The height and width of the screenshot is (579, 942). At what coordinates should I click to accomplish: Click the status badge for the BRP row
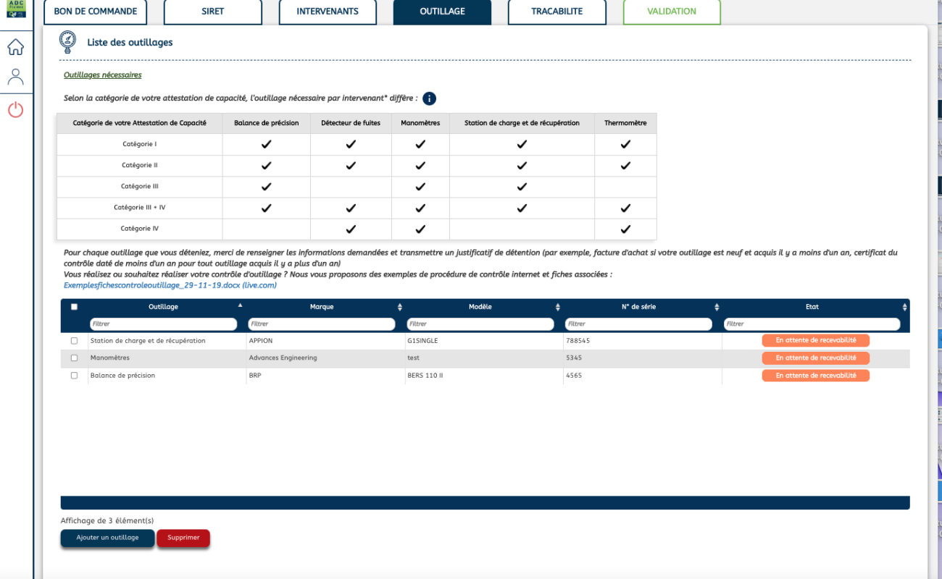[x=816, y=376]
